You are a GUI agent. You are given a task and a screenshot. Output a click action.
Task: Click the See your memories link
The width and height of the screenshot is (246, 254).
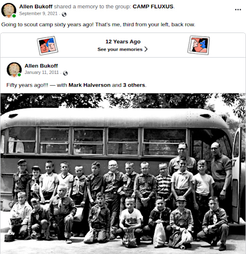[x=120, y=49]
